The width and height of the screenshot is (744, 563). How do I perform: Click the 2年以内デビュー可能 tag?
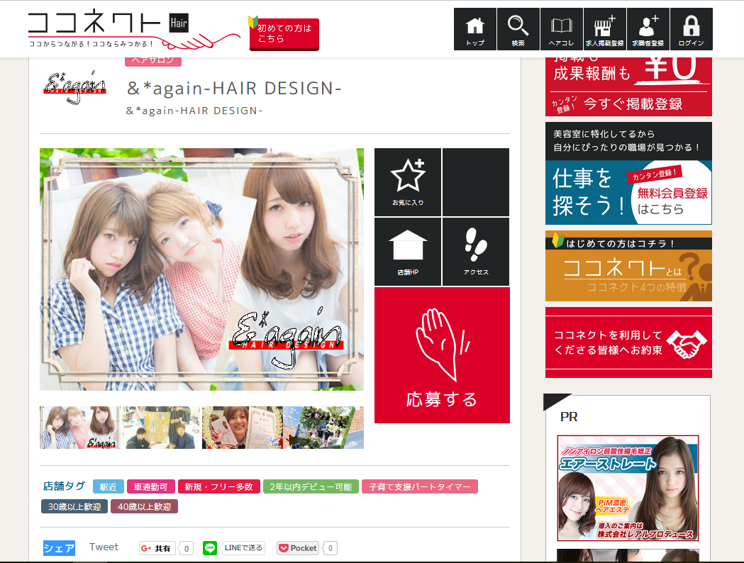(310, 487)
